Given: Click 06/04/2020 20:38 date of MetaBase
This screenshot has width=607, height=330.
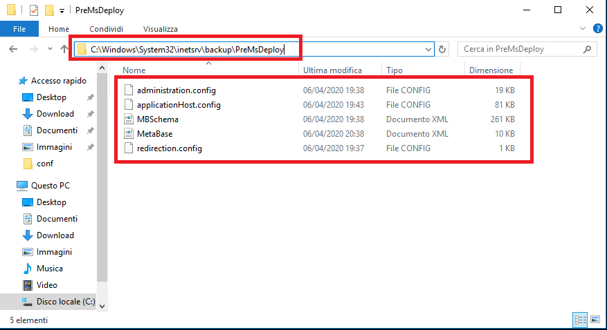Looking at the screenshot, I should click(334, 134).
